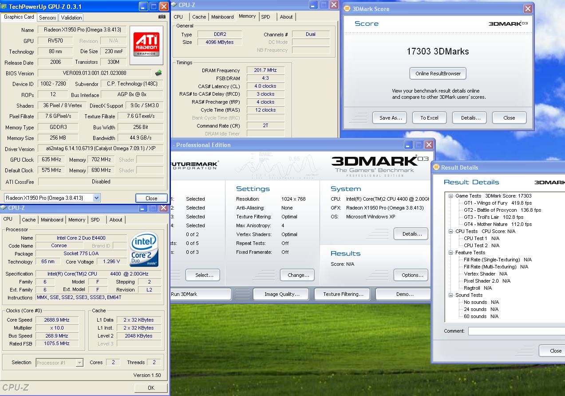Collapse the CPU Tests tree node
The image size is (565, 396).
point(450,231)
